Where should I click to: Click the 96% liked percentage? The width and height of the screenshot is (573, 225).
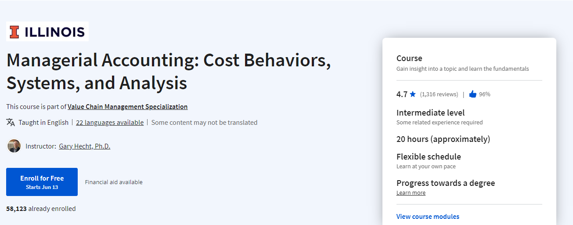point(485,94)
